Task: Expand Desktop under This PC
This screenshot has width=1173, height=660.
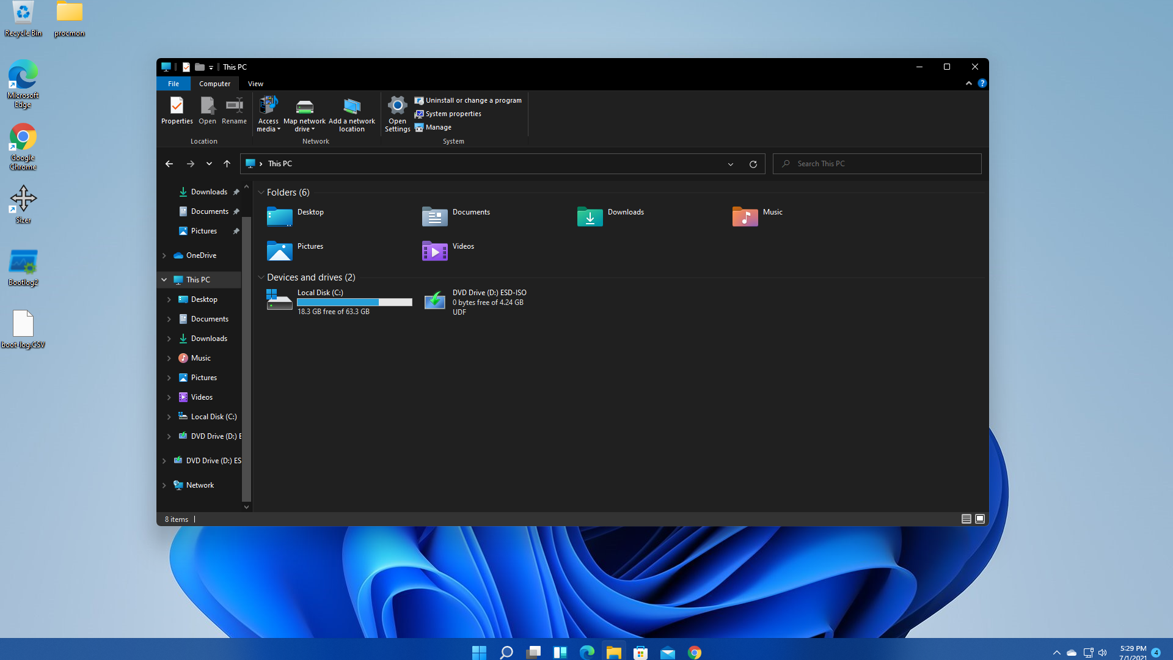Action: (169, 299)
